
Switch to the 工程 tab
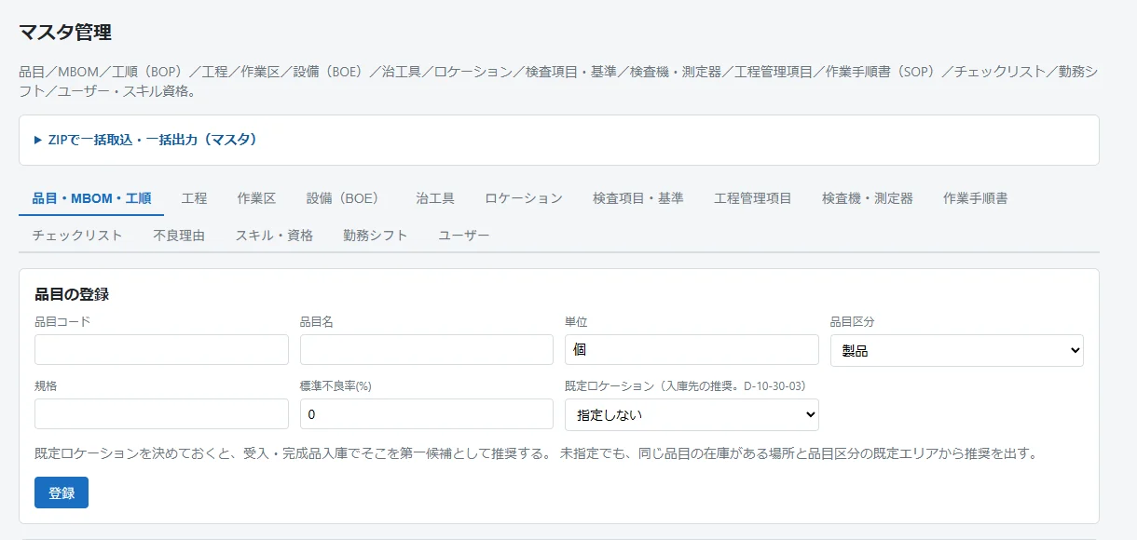194,198
